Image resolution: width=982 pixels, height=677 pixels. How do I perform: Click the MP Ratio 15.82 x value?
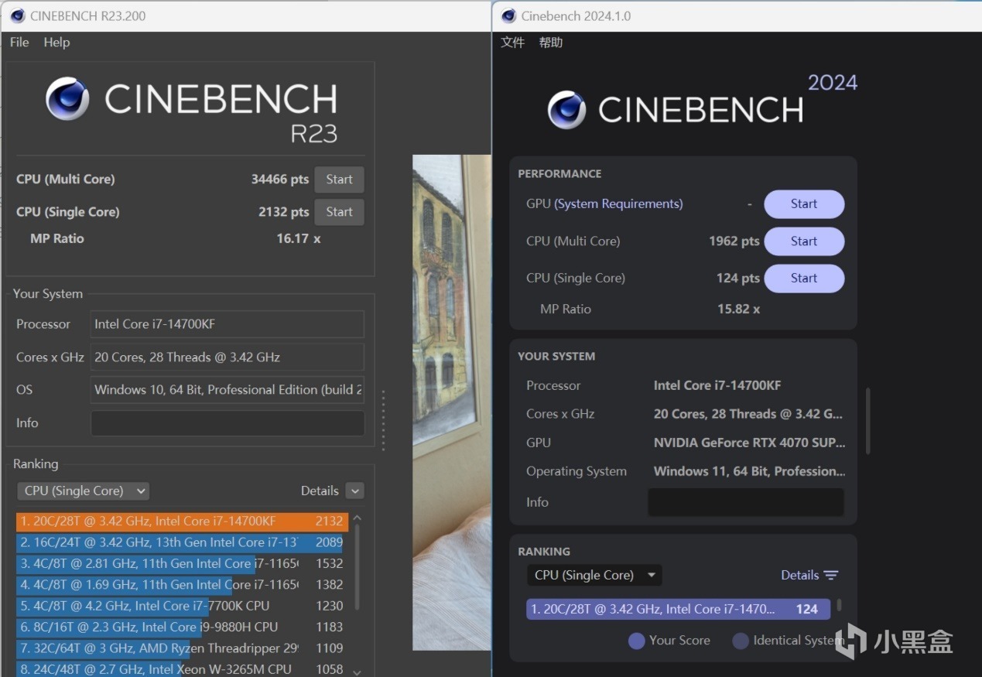(x=739, y=309)
